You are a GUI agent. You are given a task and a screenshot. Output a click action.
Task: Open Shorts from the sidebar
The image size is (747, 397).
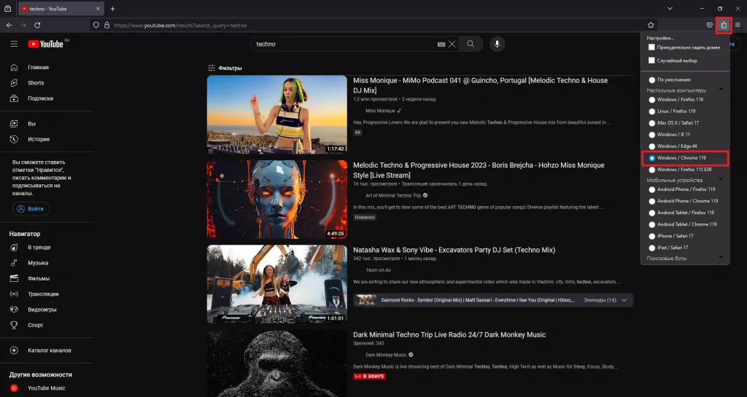click(x=36, y=83)
